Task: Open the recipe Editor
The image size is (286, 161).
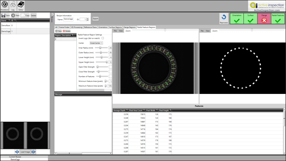Action: (22, 5)
